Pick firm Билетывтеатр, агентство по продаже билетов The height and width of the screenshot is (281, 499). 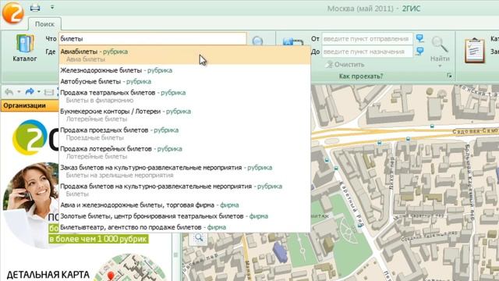(x=185, y=227)
